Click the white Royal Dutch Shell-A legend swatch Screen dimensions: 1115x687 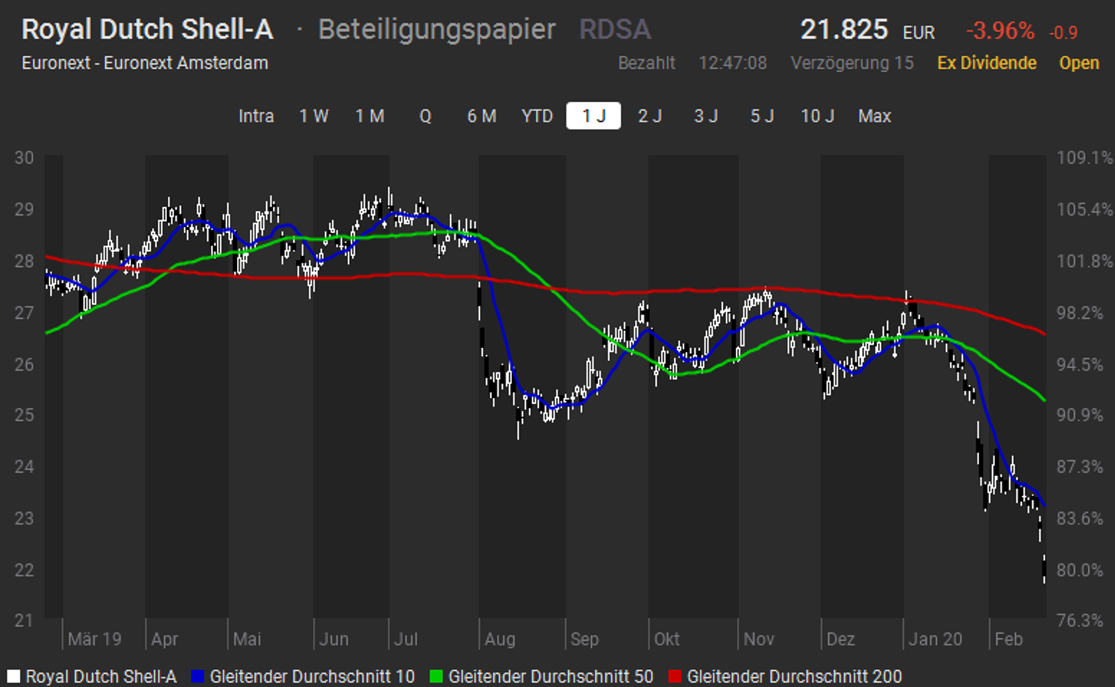pyautogui.click(x=14, y=676)
